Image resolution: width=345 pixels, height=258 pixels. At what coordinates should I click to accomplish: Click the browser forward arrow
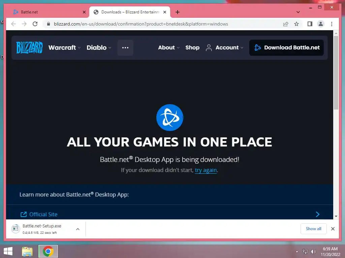tap(24, 24)
